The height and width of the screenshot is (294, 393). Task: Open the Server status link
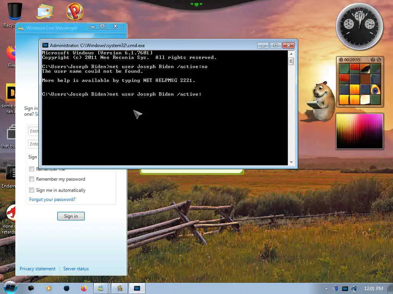pos(76,269)
